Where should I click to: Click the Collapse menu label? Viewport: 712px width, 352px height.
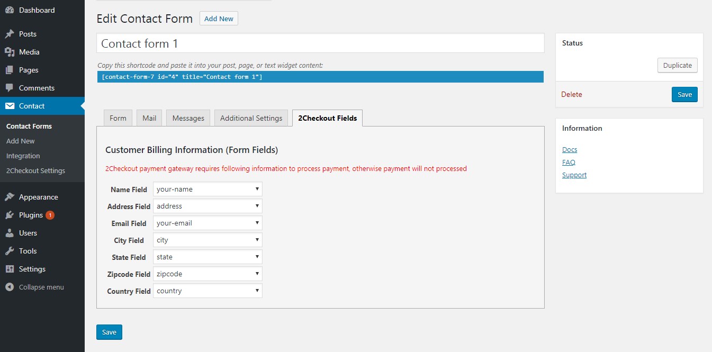tap(41, 287)
